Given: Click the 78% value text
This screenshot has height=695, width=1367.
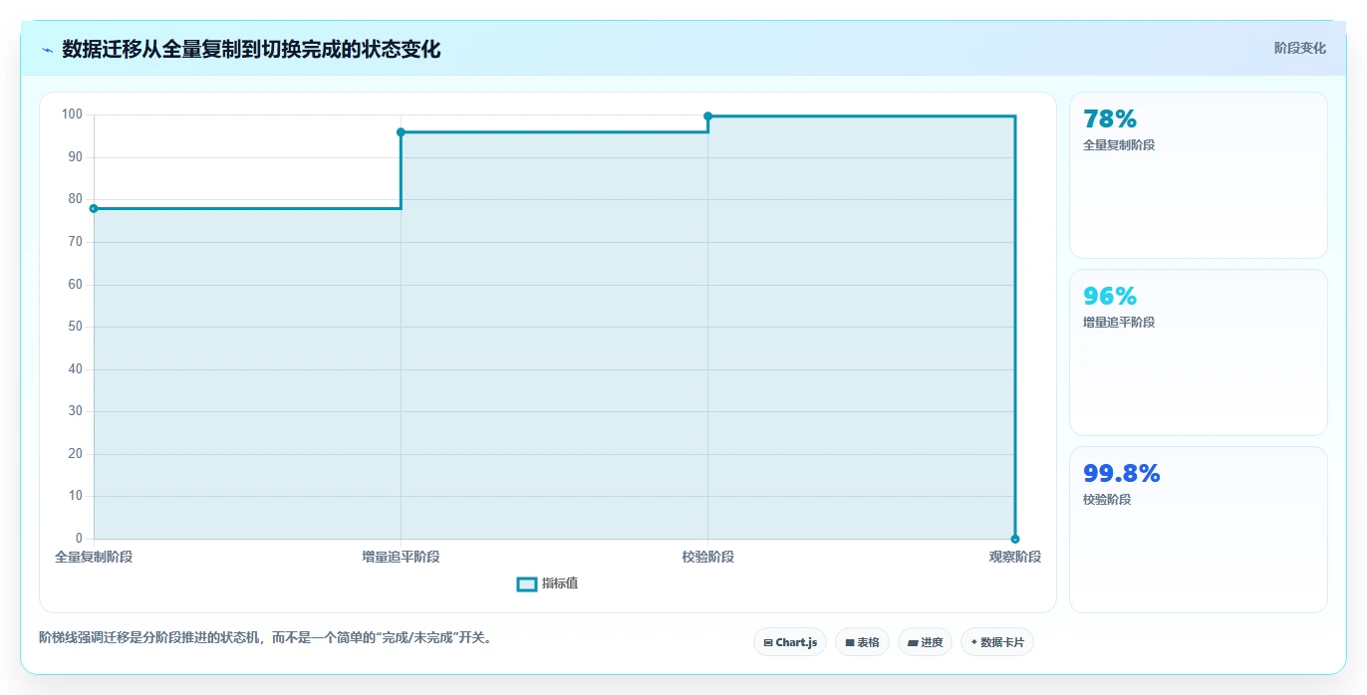Looking at the screenshot, I should tap(1110, 119).
